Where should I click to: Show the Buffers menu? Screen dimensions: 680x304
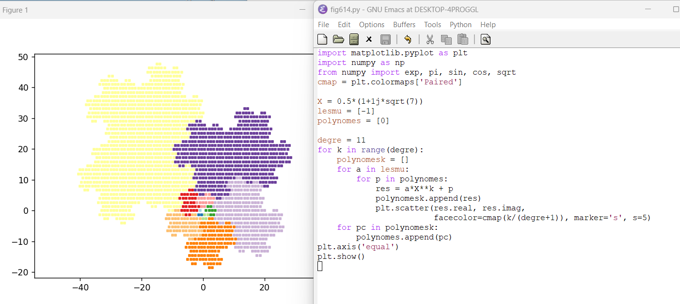coord(404,25)
